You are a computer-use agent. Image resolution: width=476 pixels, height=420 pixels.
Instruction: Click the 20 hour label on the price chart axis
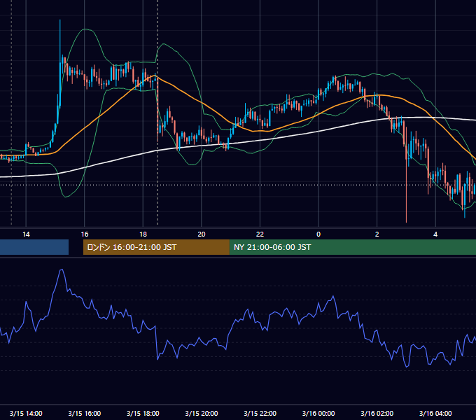coord(202,234)
